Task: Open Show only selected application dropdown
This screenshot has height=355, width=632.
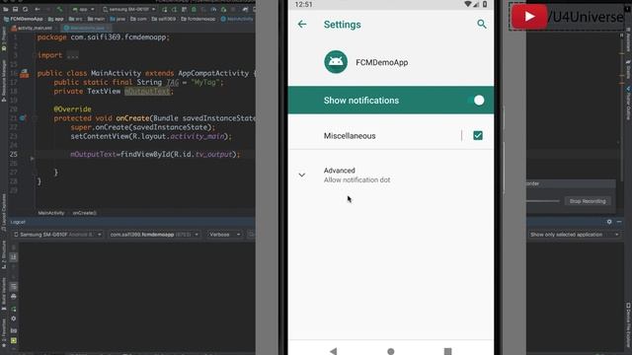Action: (574, 235)
